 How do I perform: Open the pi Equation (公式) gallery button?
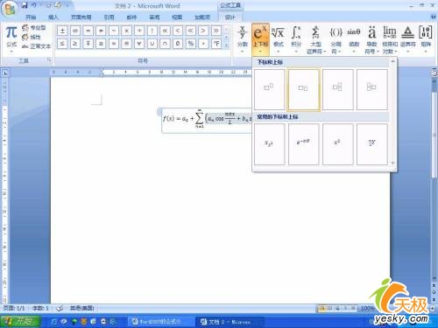pos(11,39)
